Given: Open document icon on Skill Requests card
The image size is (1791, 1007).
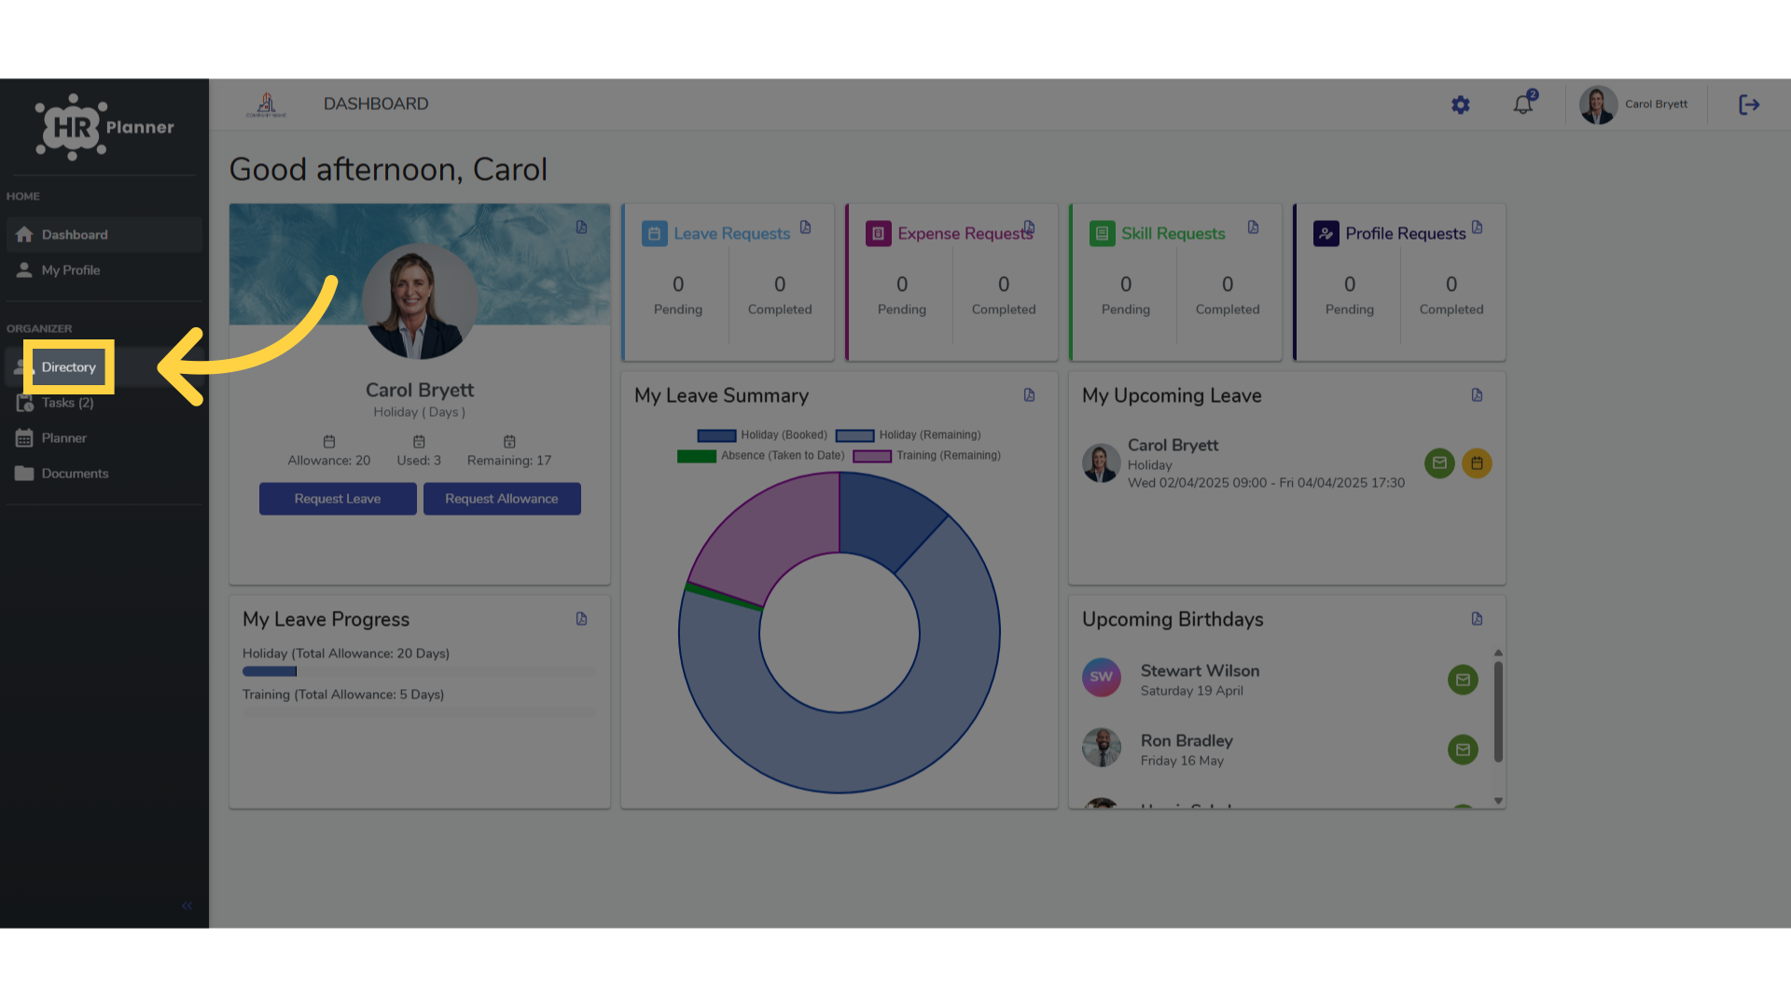Looking at the screenshot, I should [1254, 228].
